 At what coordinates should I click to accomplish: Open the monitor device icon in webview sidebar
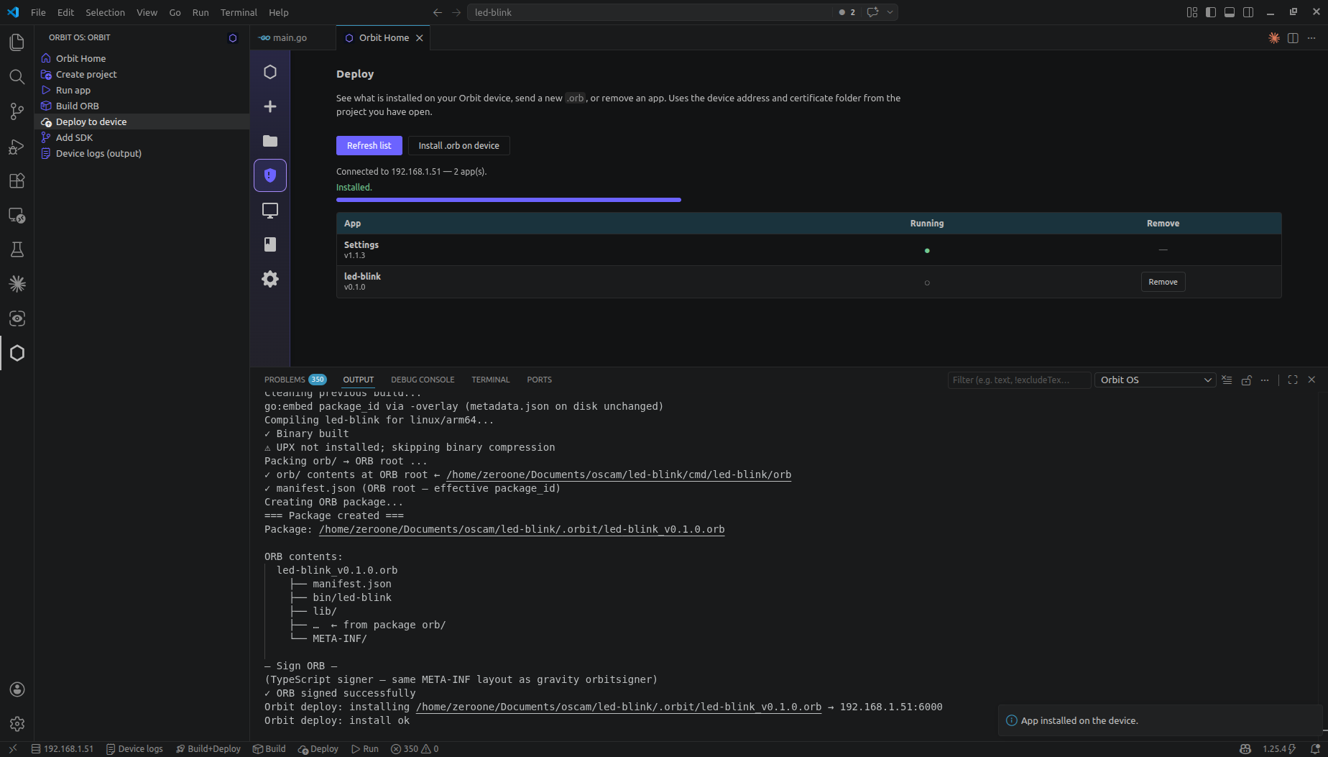pyautogui.click(x=270, y=210)
